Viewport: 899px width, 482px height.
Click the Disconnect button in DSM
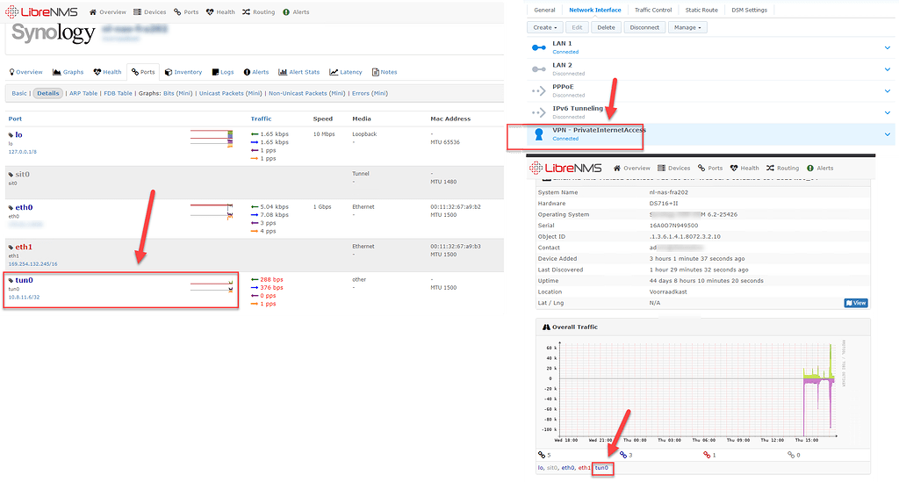[x=644, y=27]
